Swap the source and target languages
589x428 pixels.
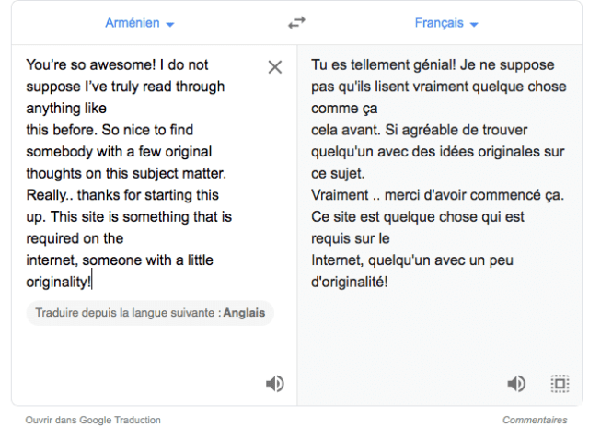pos(296,22)
